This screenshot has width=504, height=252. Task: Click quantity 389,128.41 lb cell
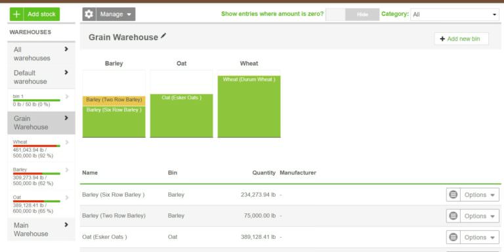coord(258,237)
